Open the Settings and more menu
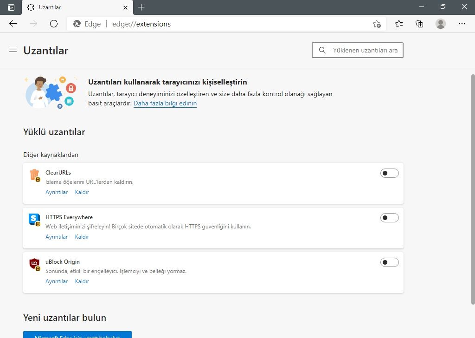 click(462, 24)
